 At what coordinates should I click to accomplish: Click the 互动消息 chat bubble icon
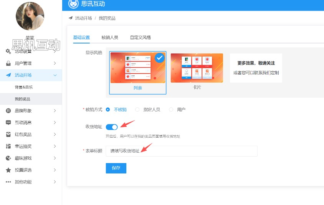pos(8,123)
